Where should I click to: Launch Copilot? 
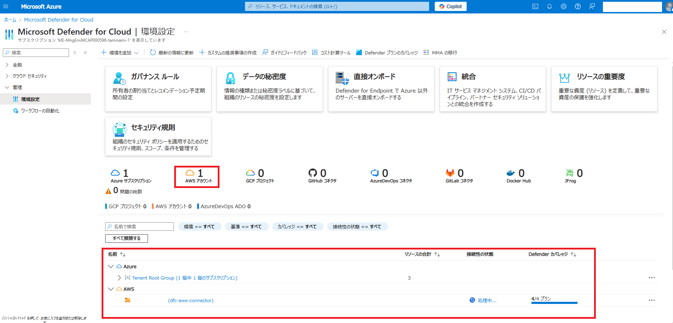(x=451, y=6)
